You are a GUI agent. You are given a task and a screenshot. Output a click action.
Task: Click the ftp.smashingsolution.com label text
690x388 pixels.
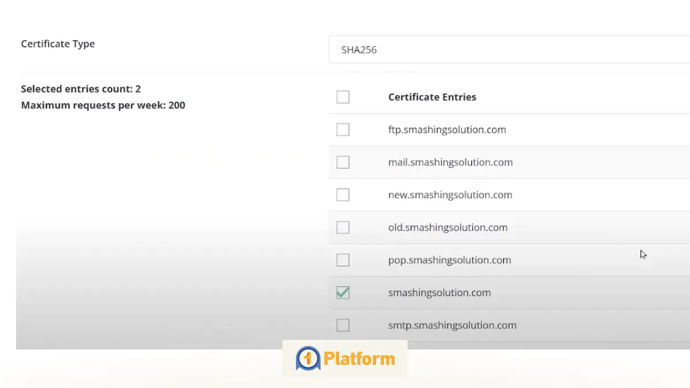coord(448,129)
